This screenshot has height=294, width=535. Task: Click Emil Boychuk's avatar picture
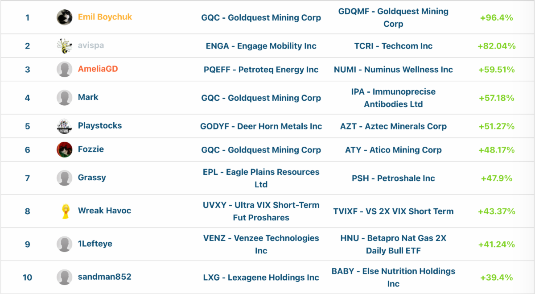[x=64, y=17]
